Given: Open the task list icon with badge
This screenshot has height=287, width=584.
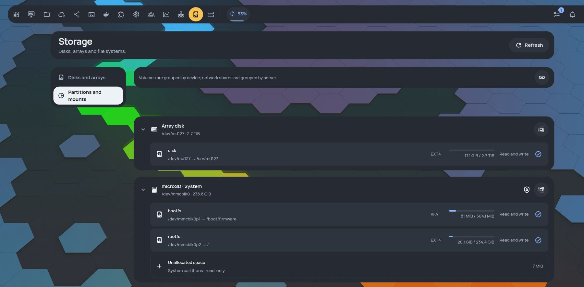Looking at the screenshot, I should (x=557, y=14).
